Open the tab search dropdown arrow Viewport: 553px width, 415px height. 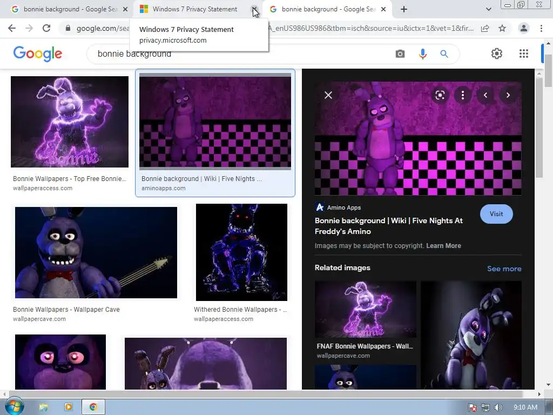point(488,9)
